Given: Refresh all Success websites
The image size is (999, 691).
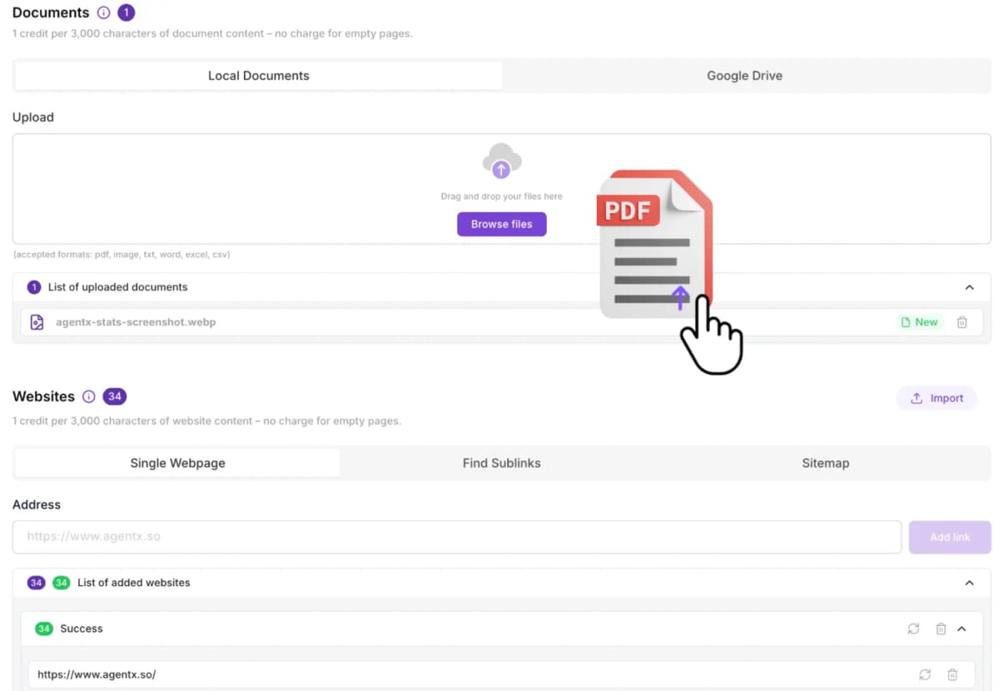Looking at the screenshot, I should [913, 629].
